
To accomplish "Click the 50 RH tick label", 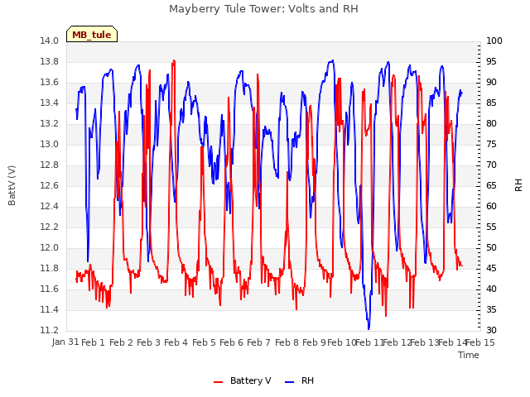I will [491, 248].
